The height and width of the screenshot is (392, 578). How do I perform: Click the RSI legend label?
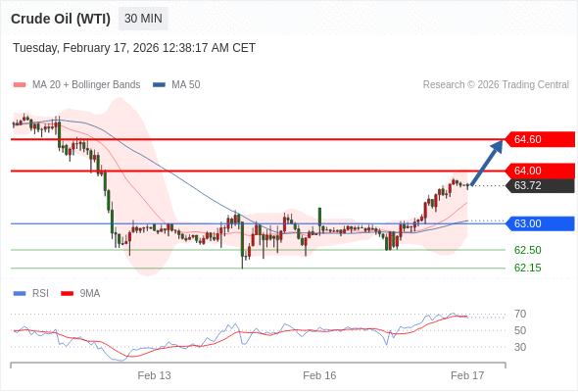coord(40,294)
